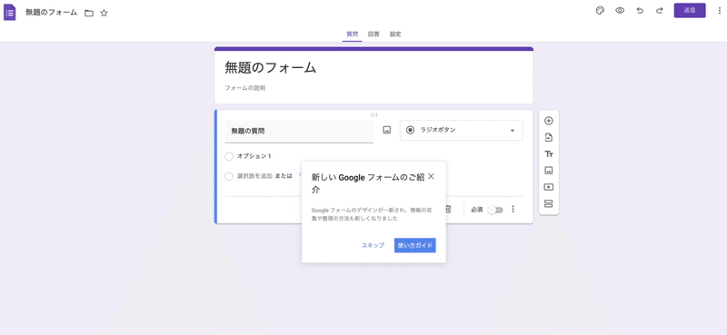
Task: Import questions from sidebar
Action: (549, 137)
